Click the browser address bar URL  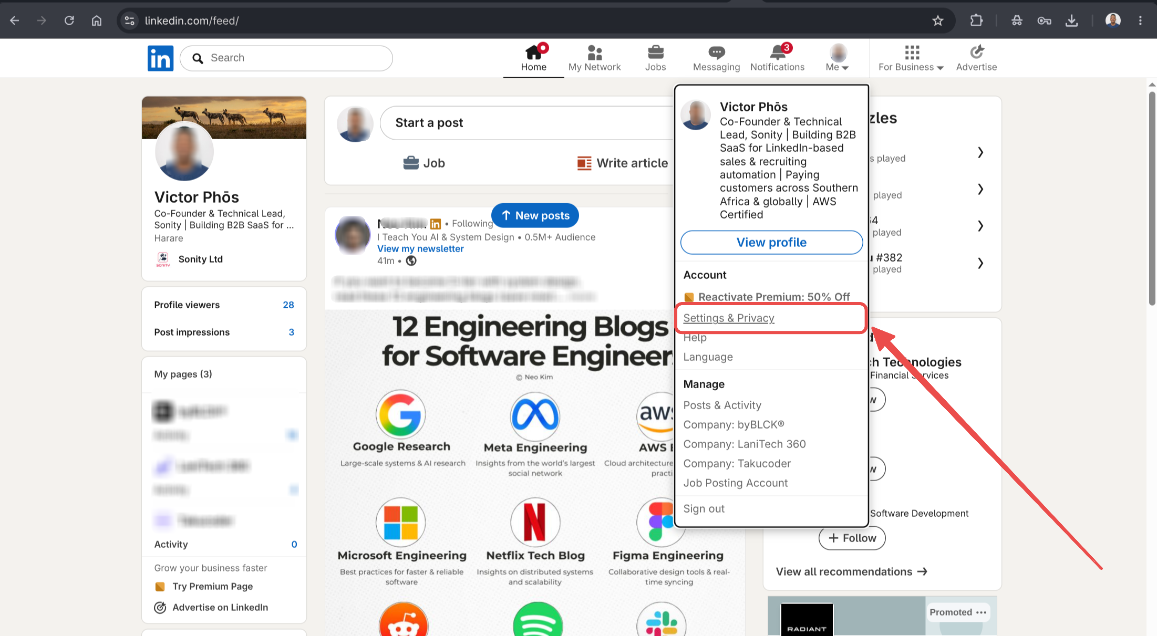(192, 20)
